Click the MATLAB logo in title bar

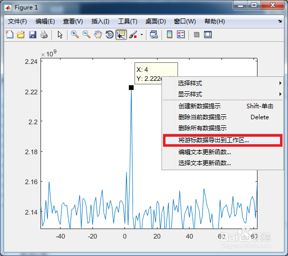point(8,7)
